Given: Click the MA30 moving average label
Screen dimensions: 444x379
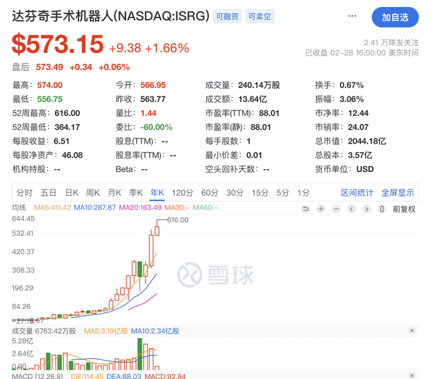Looking at the screenshot, I should point(177,208).
